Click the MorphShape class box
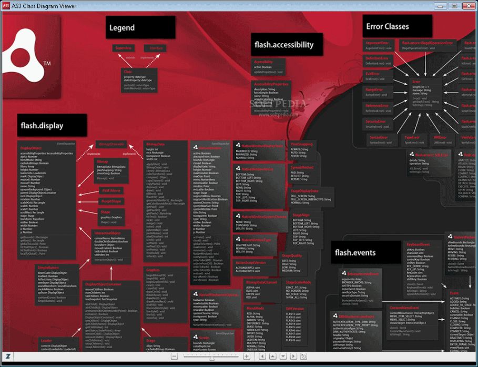Viewport: 478px width, 367px height. [111, 201]
